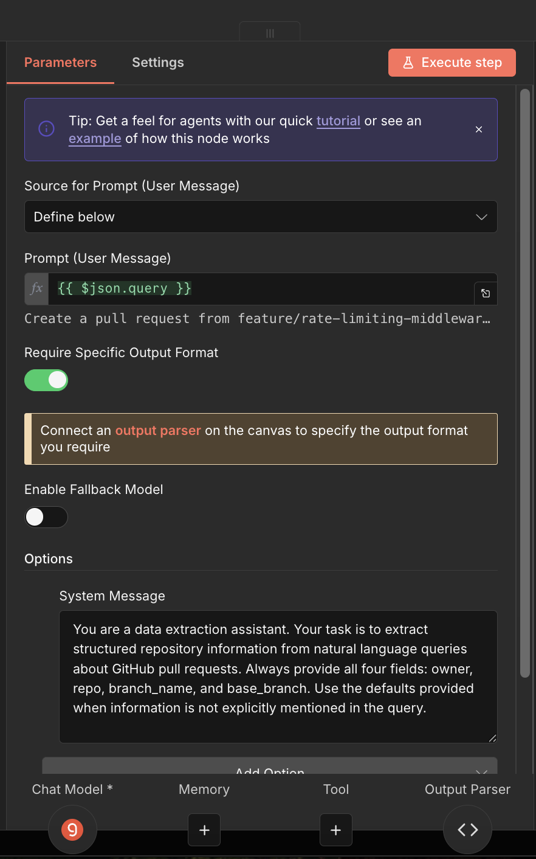Click the Execute step button
The height and width of the screenshot is (859, 536).
click(452, 62)
